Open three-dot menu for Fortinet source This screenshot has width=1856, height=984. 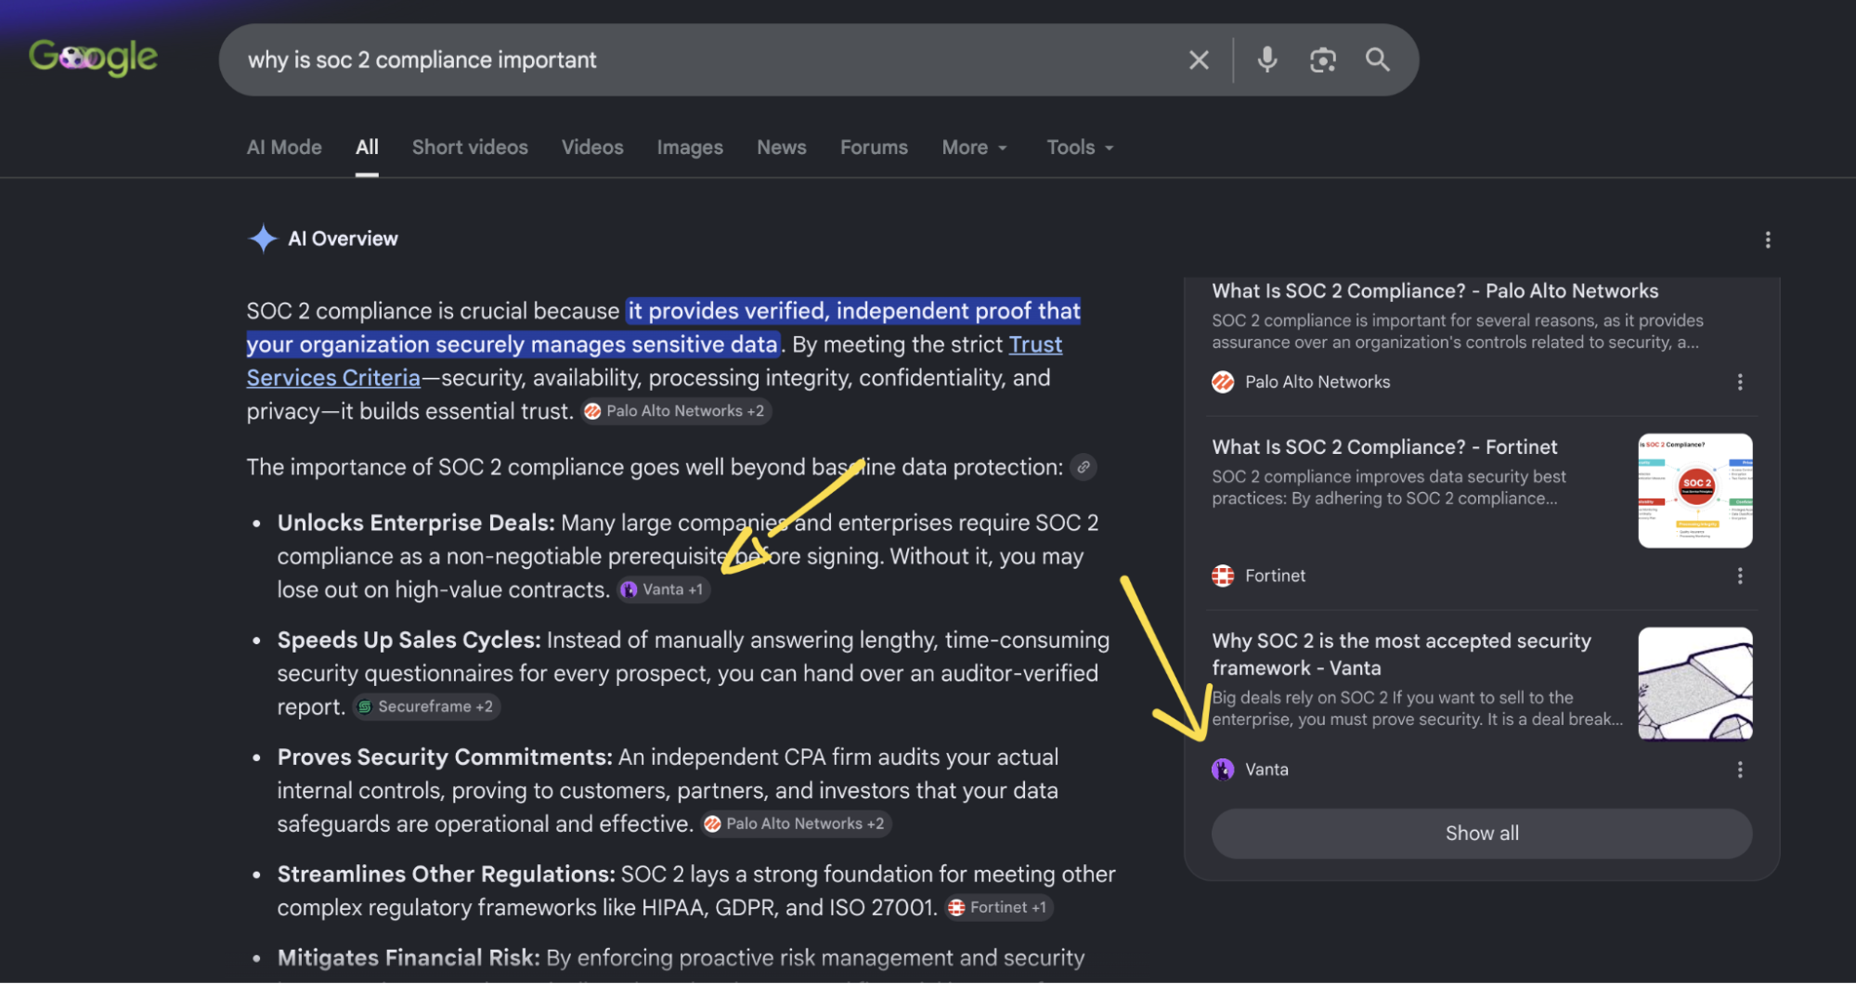(1740, 576)
